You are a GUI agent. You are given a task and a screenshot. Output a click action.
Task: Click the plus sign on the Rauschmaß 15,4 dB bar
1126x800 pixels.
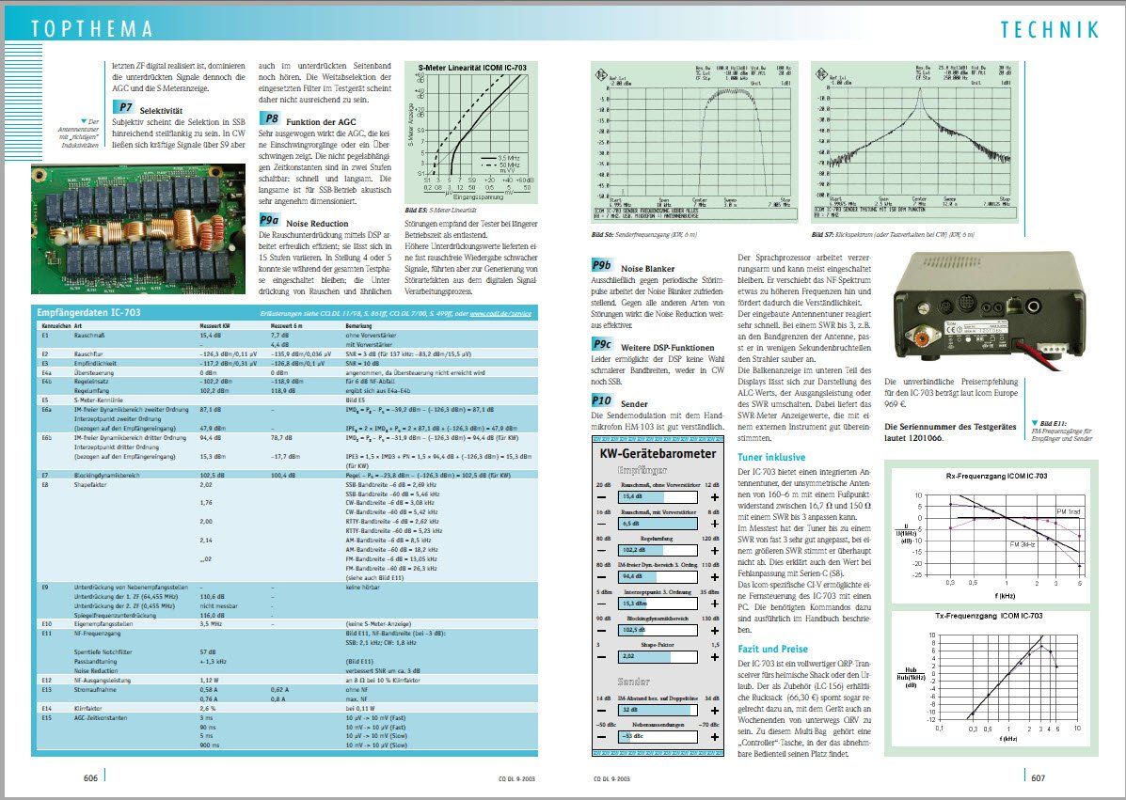click(714, 497)
